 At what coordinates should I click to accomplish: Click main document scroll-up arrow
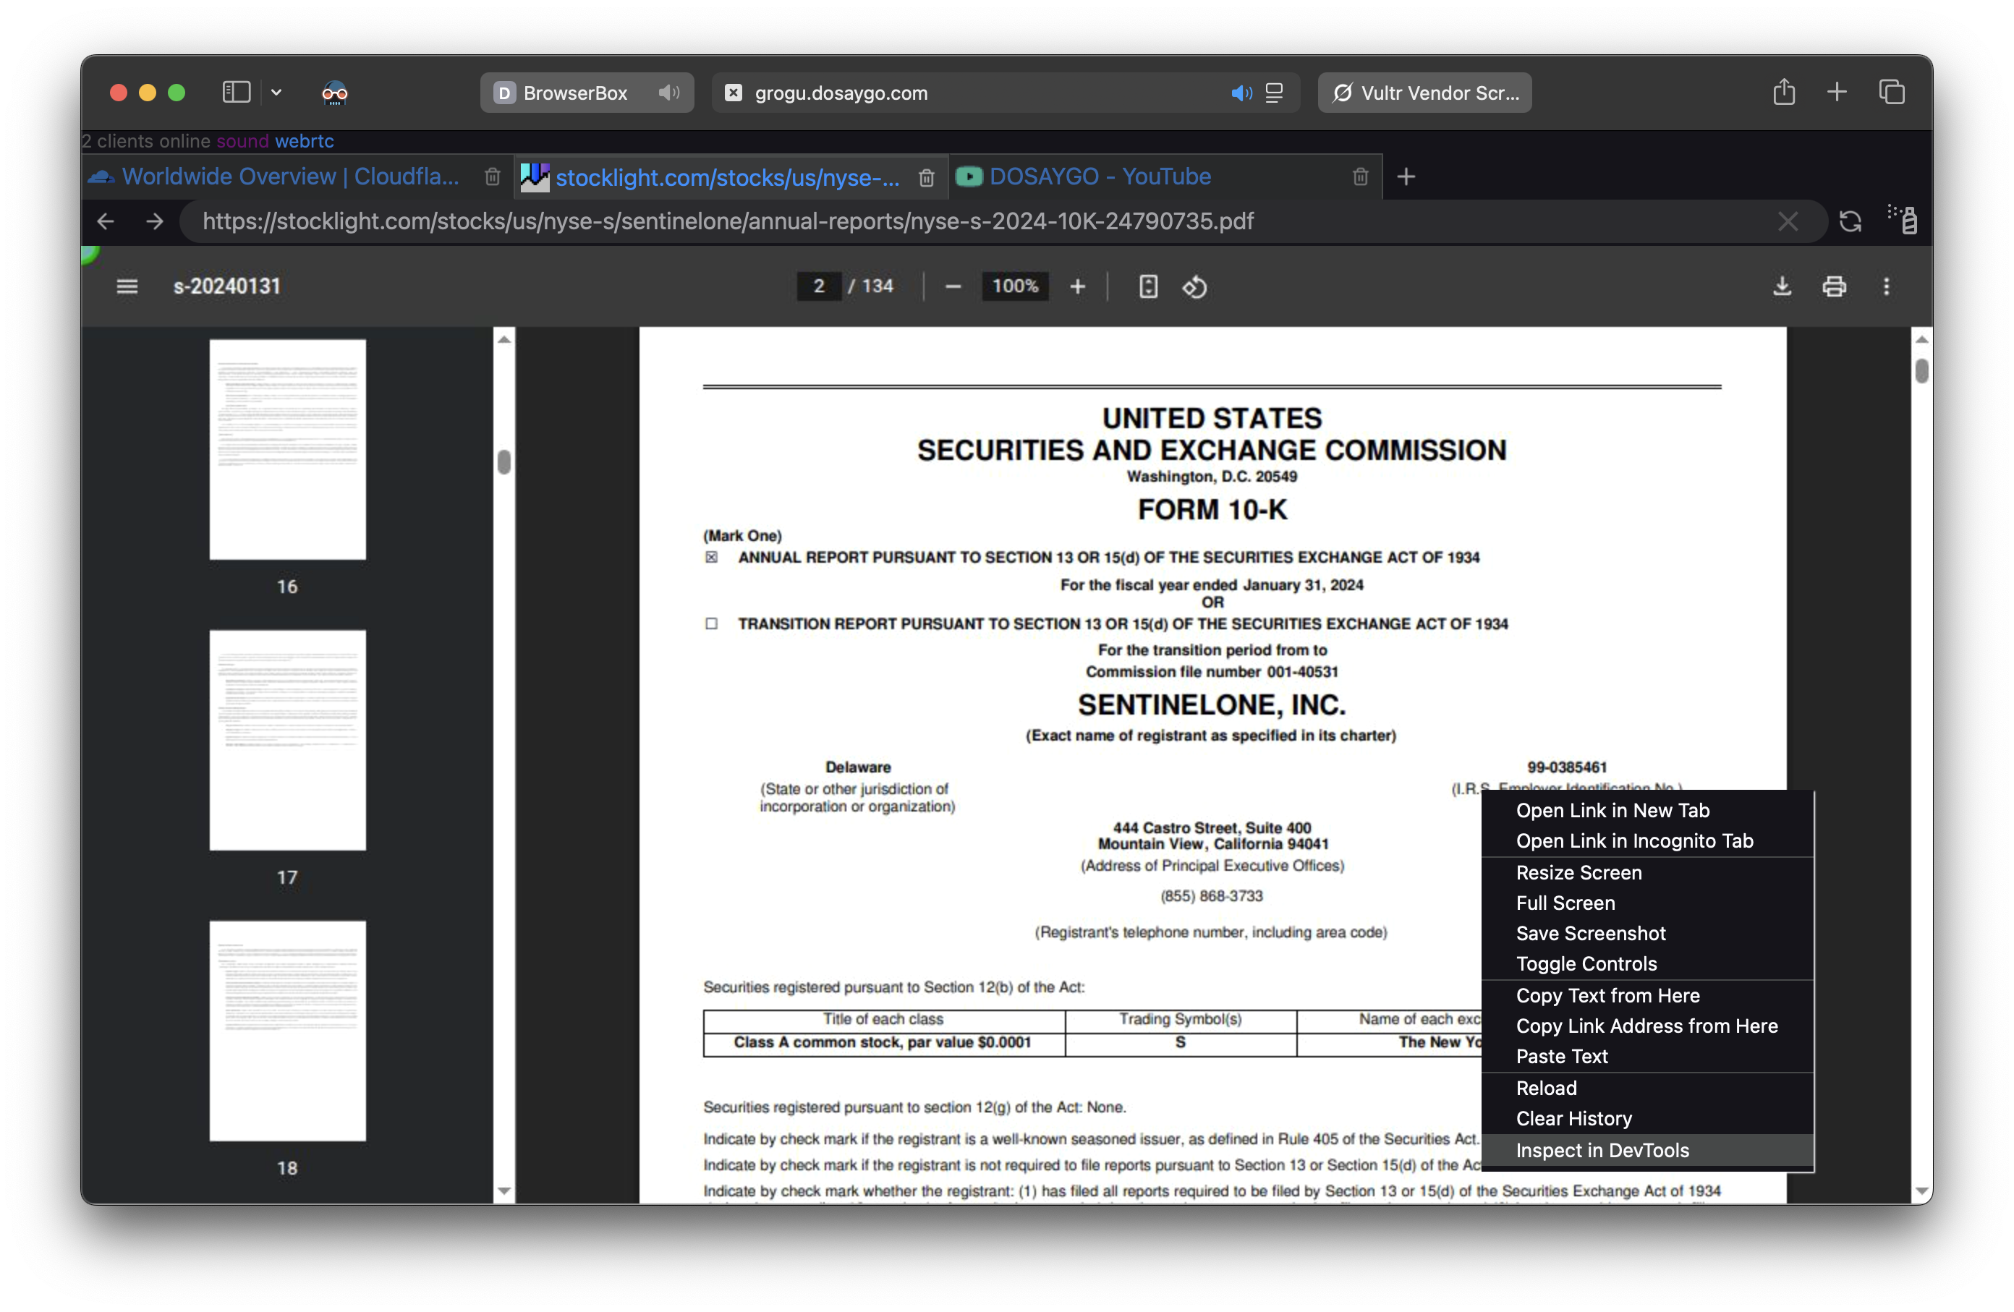[x=1921, y=339]
